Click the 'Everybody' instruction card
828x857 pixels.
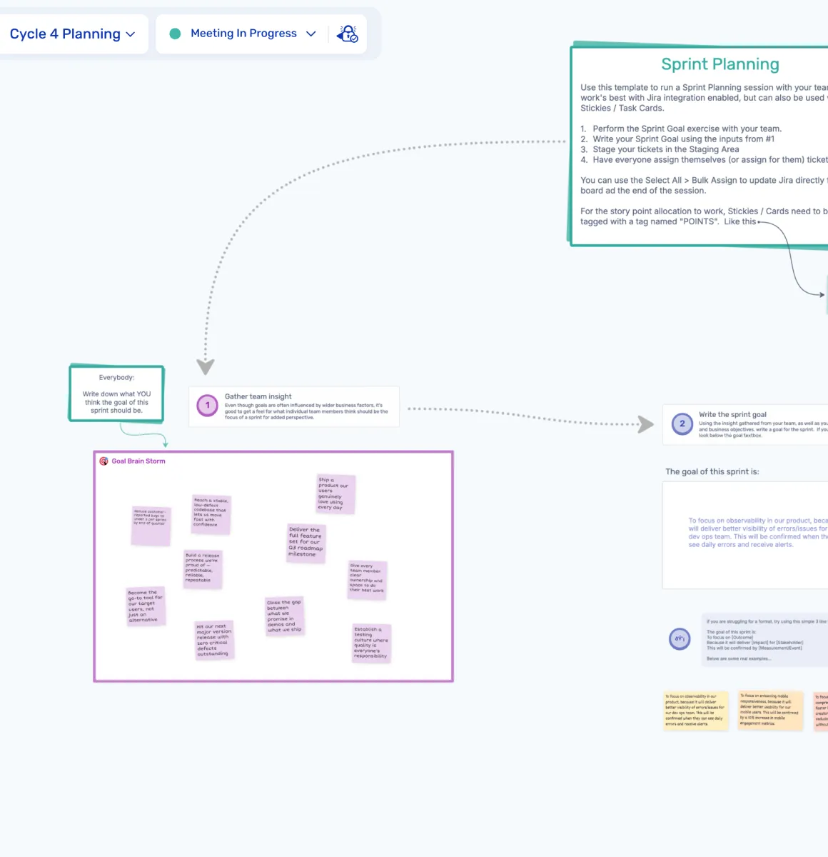pyautogui.click(x=116, y=394)
